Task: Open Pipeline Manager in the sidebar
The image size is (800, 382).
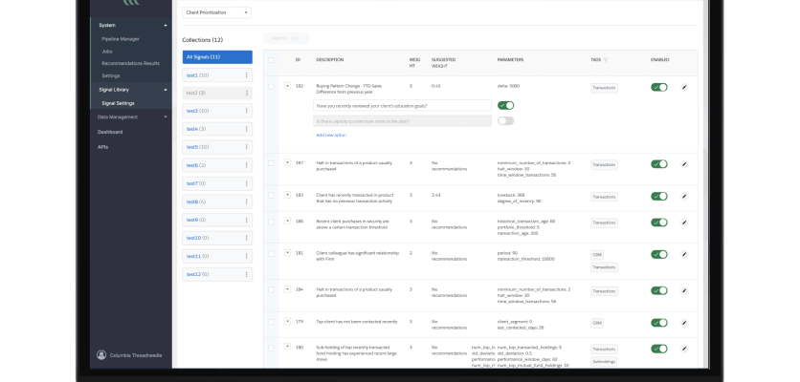Action: coord(121,39)
